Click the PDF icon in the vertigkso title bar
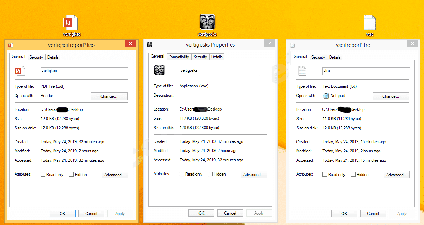424x225 pixels. pos(10,45)
